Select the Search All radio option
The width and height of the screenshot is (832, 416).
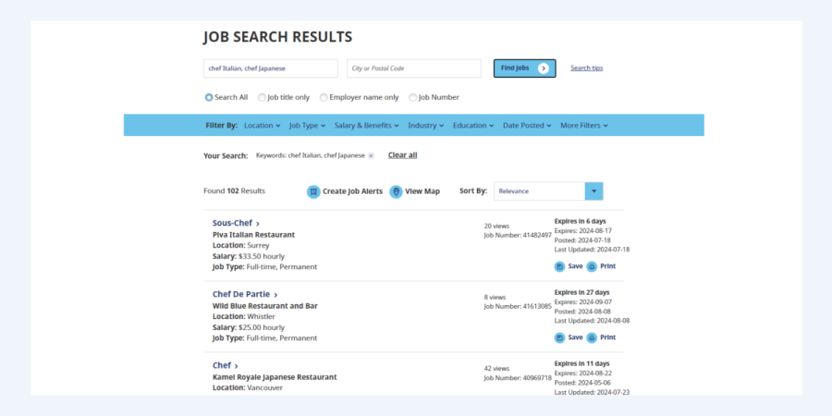pyautogui.click(x=209, y=97)
